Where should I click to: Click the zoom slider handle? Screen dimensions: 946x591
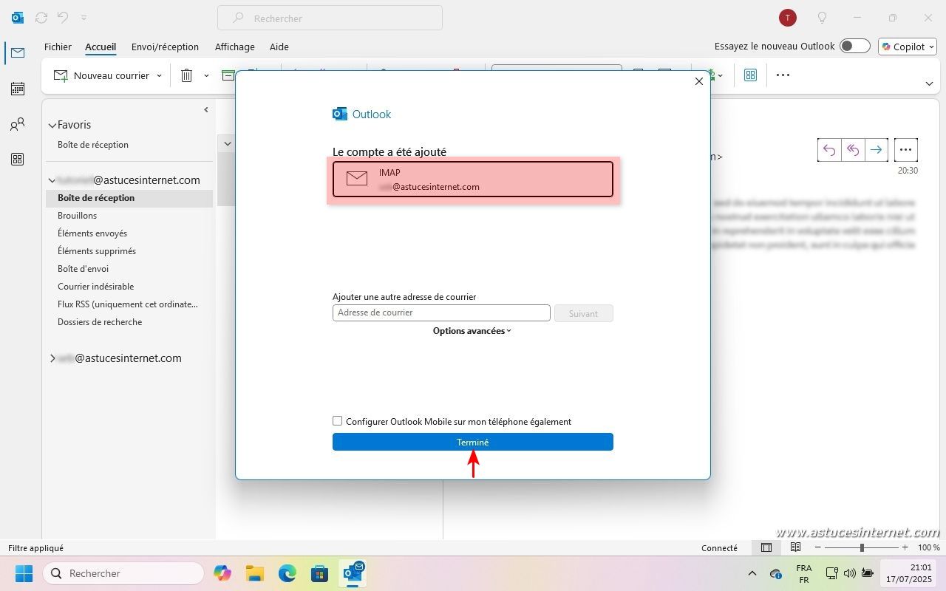862,547
